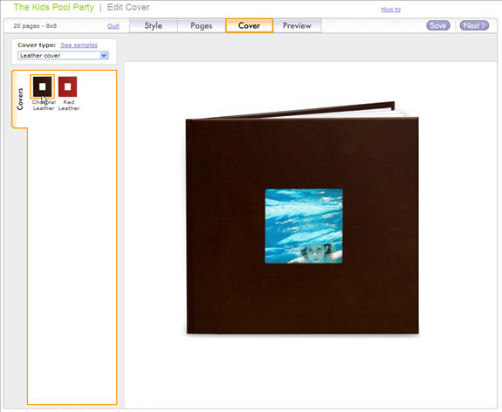502x412 pixels.
Task: Click the Quit link
Action: [113, 26]
